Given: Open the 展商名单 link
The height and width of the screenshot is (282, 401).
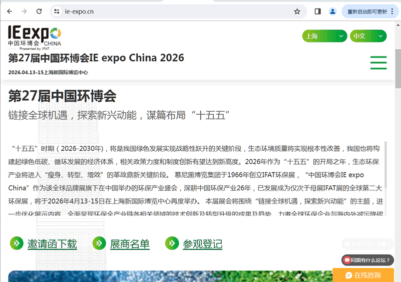Looking at the screenshot, I should pyautogui.click(x=130, y=244).
